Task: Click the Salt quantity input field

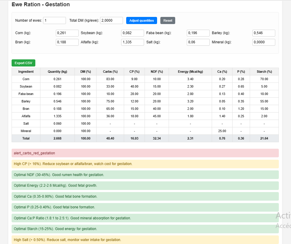Action: coord(198,42)
